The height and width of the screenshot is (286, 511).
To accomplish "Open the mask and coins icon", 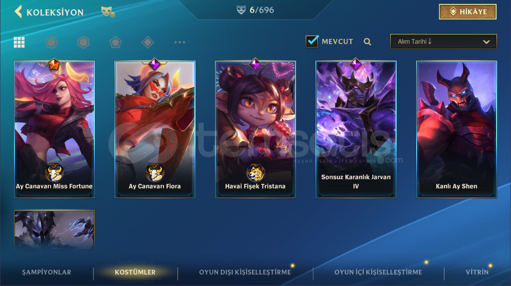I will [x=108, y=12].
